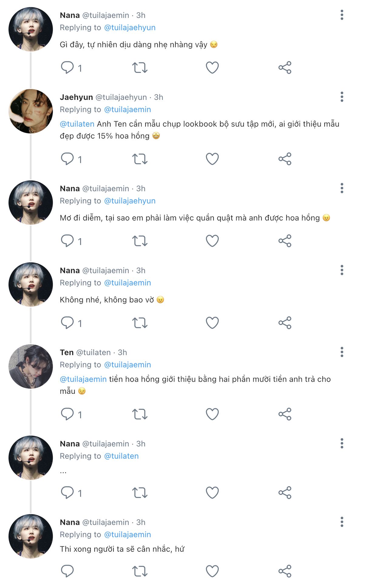Reply to Nana's 'Thi xong' tweet
The height and width of the screenshot is (583, 365).
pos(67,571)
